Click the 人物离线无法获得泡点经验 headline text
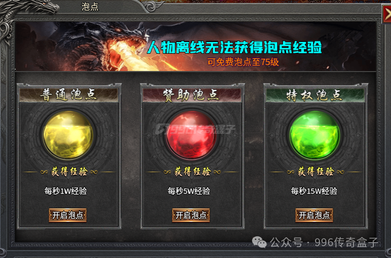Image resolution: width=391 pixels, height=258 pixels. (234, 47)
